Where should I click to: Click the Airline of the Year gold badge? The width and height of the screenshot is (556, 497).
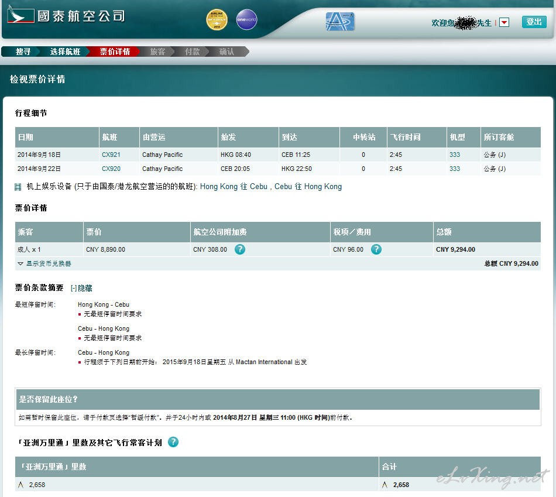pyautogui.click(x=217, y=20)
